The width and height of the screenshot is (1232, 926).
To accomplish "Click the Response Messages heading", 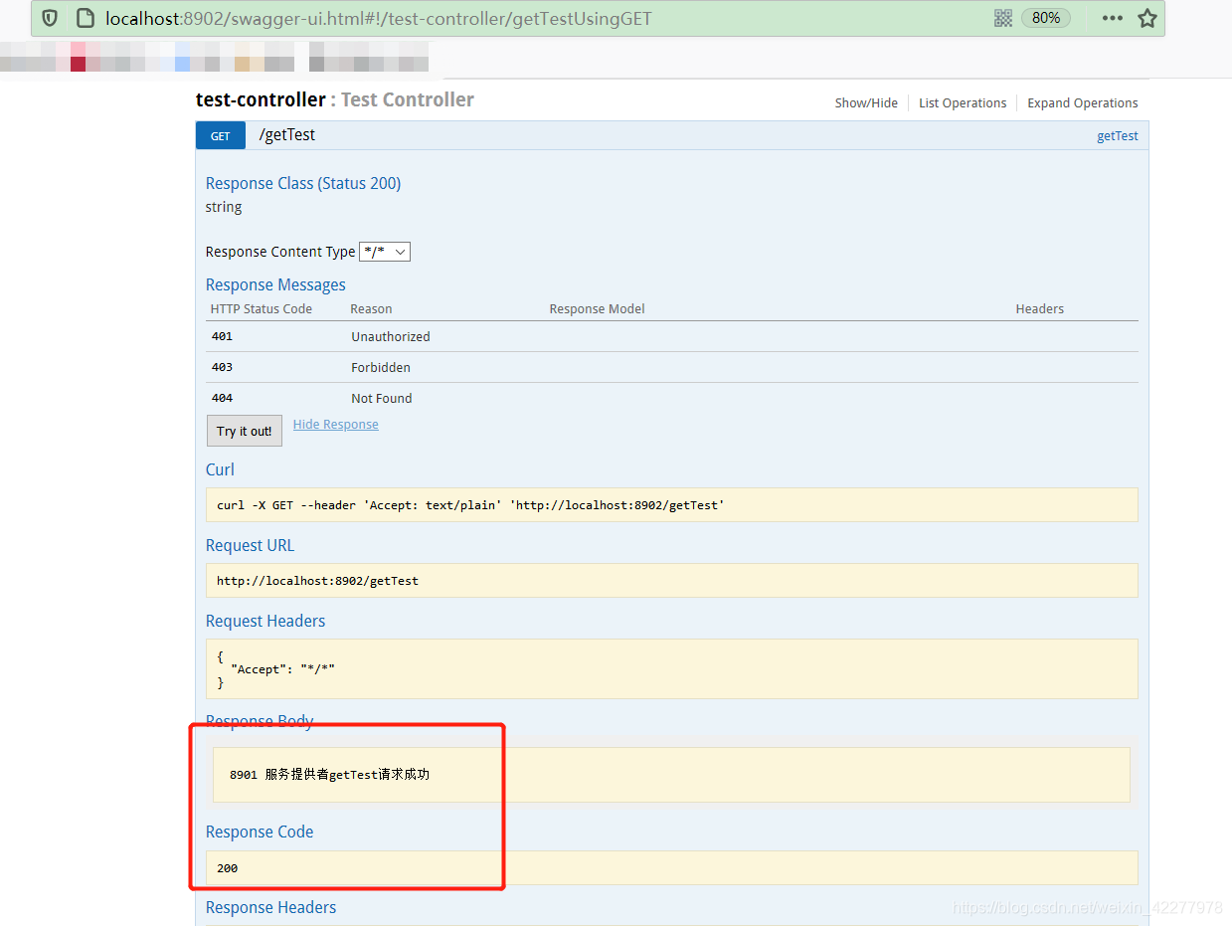I will 275,284.
